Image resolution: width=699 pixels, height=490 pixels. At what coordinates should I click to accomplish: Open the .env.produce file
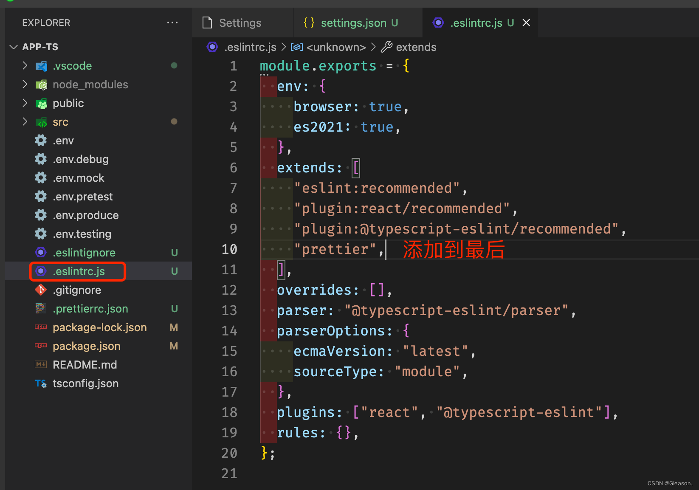pyautogui.click(x=99, y=215)
